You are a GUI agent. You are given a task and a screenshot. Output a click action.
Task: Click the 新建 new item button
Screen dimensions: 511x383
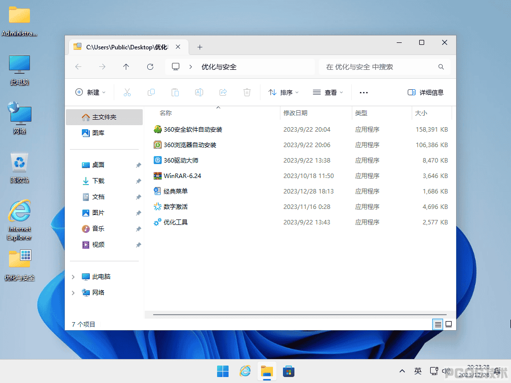coord(90,92)
